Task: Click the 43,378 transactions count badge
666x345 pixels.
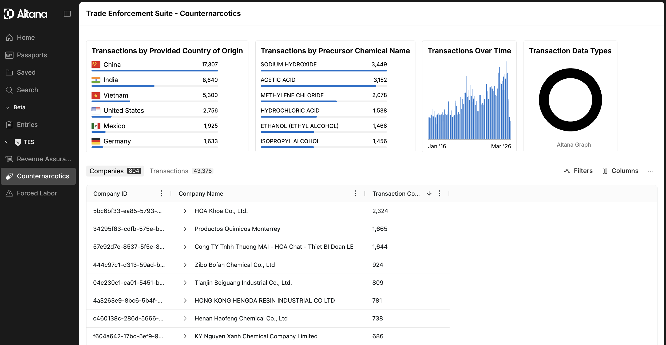Action: tap(203, 171)
